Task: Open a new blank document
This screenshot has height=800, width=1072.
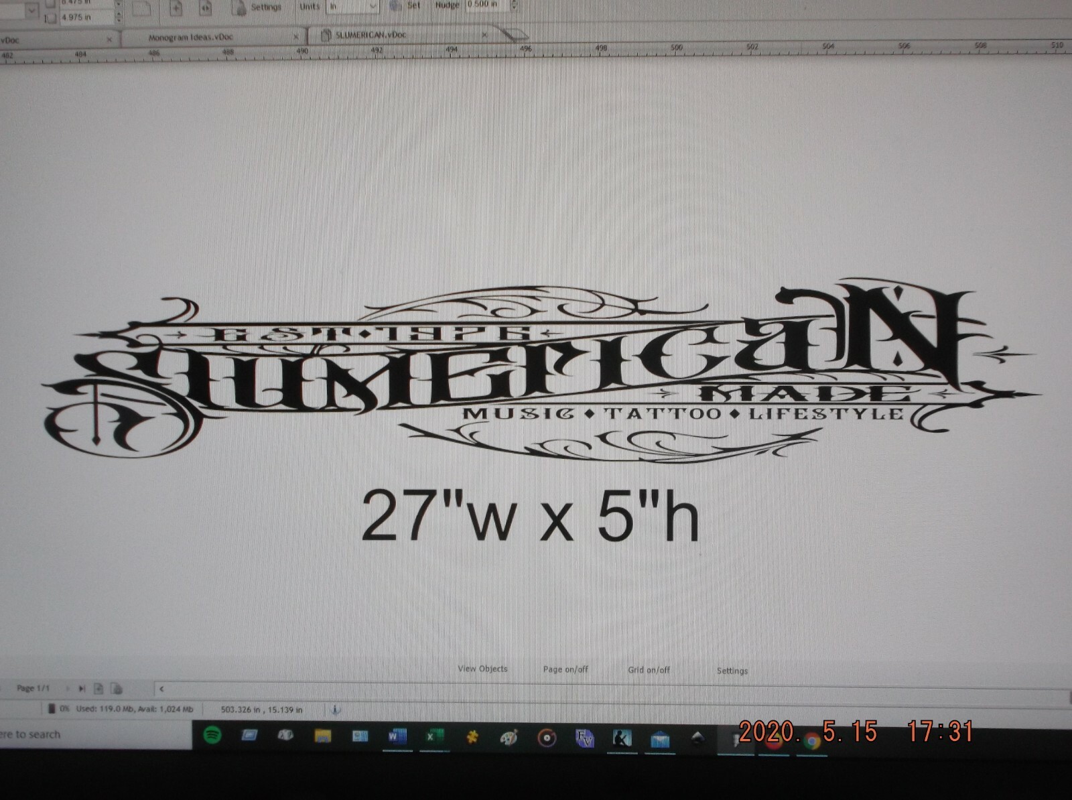Action: click(x=141, y=7)
